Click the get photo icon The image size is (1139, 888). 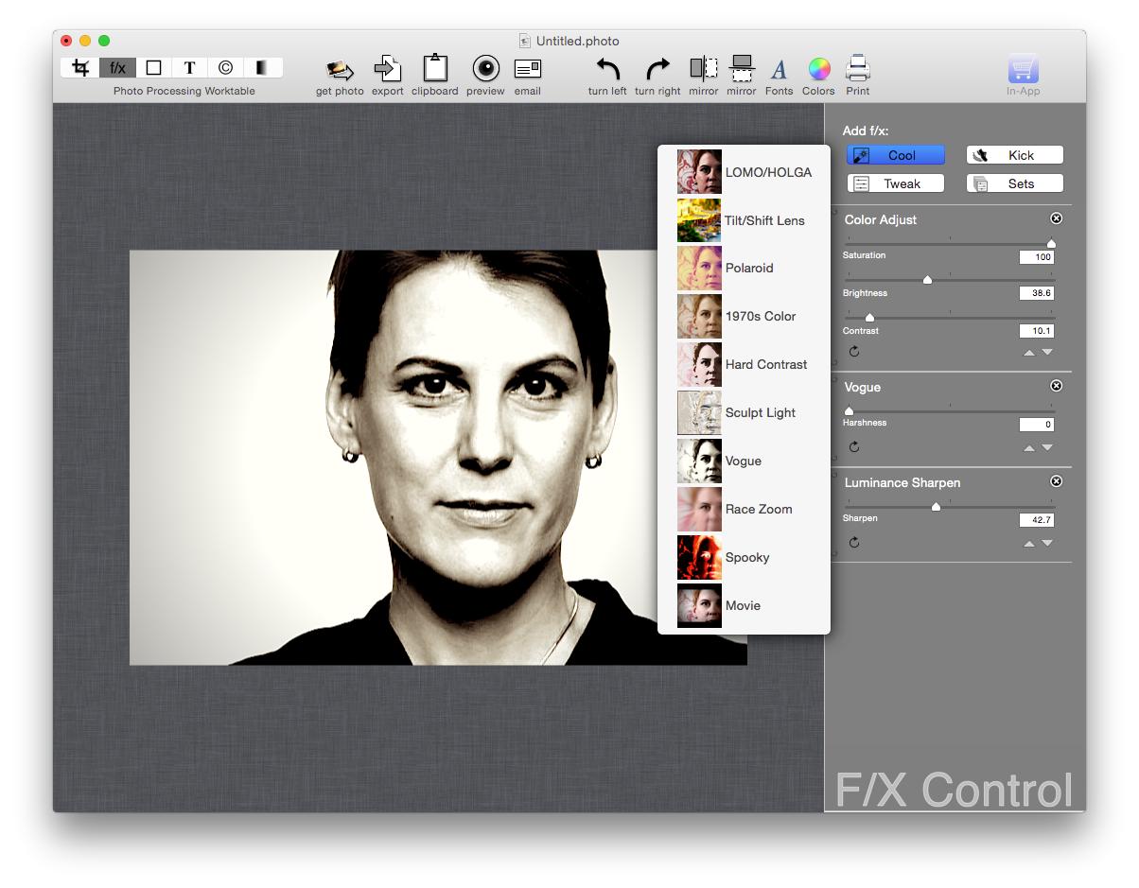pyautogui.click(x=340, y=70)
